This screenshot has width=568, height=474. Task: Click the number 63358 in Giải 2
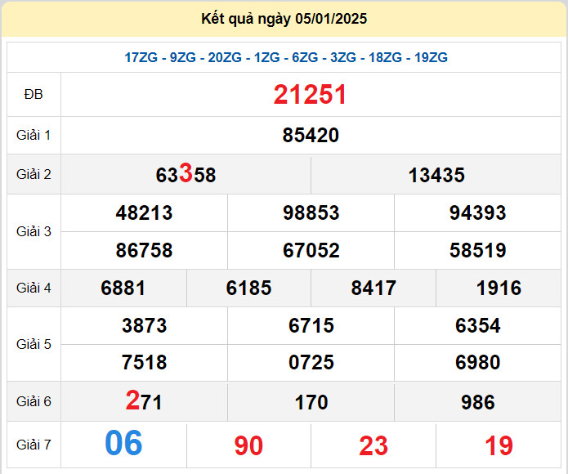[x=186, y=174]
